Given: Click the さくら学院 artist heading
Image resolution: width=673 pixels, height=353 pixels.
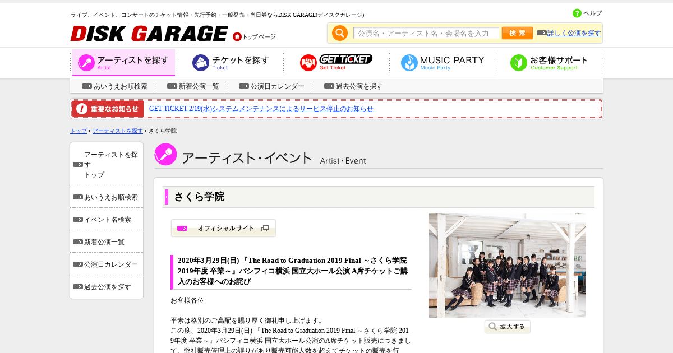Looking at the screenshot, I should [x=199, y=197].
